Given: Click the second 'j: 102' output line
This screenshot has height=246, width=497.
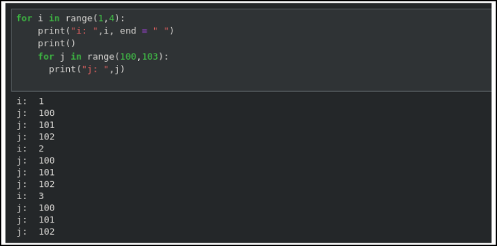Looking at the screenshot, I should click(x=36, y=184).
